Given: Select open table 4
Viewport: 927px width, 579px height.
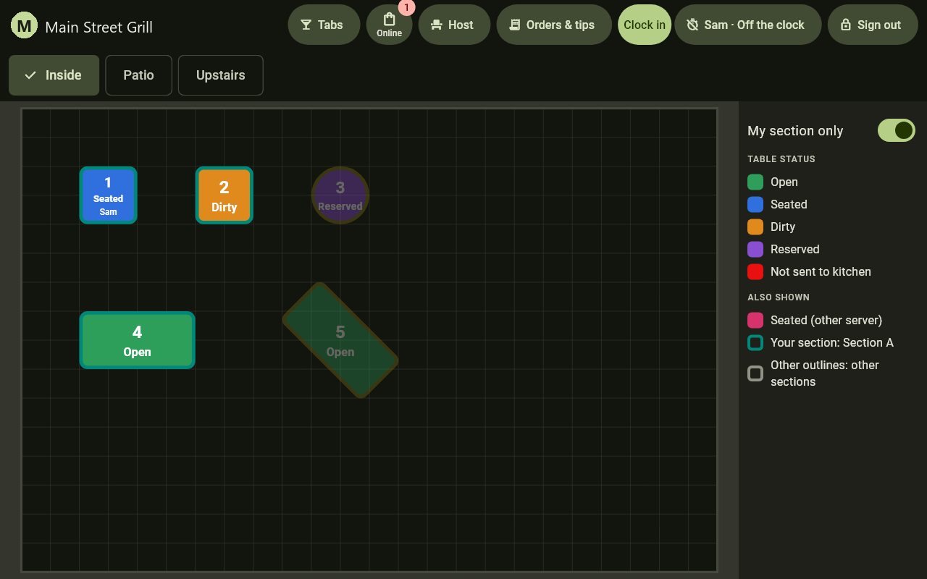Looking at the screenshot, I should click(138, 340).
